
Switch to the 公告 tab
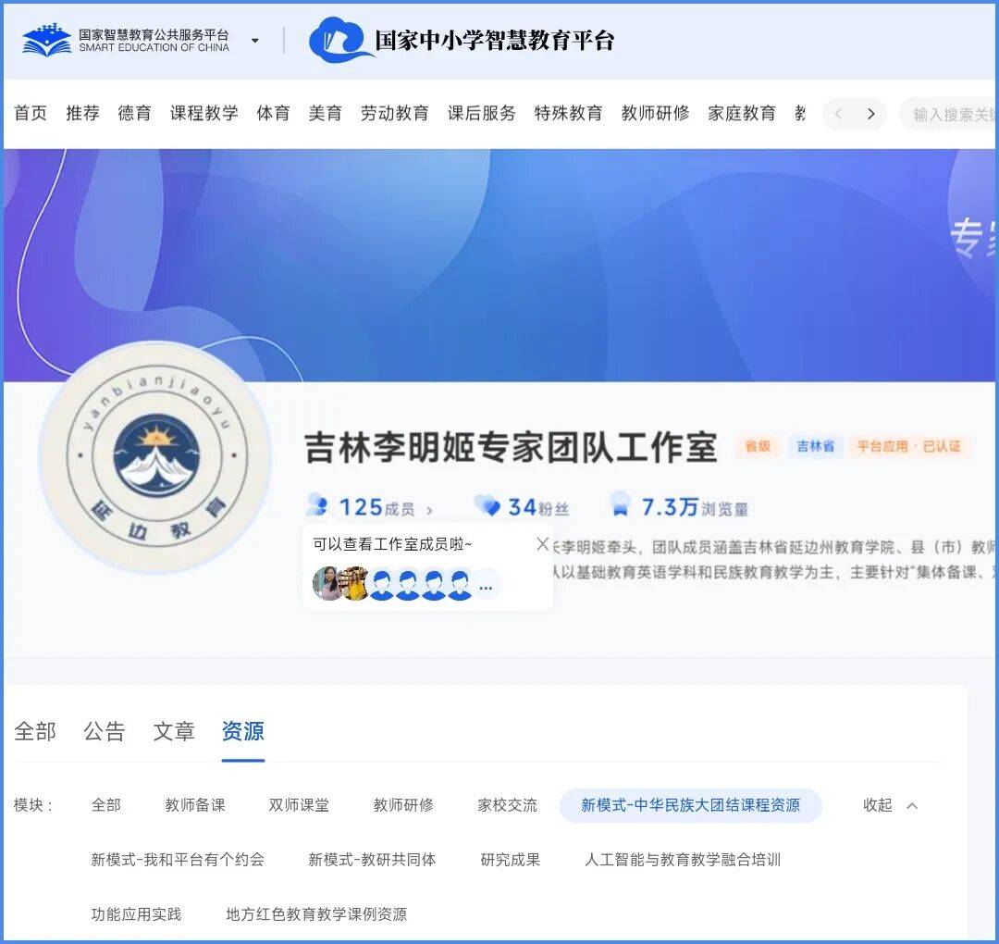[104, 732]
